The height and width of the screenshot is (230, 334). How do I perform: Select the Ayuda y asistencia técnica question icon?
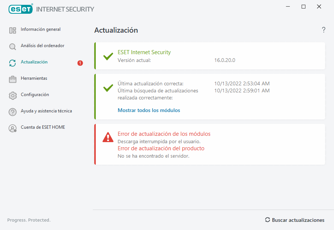coord(12,111)
